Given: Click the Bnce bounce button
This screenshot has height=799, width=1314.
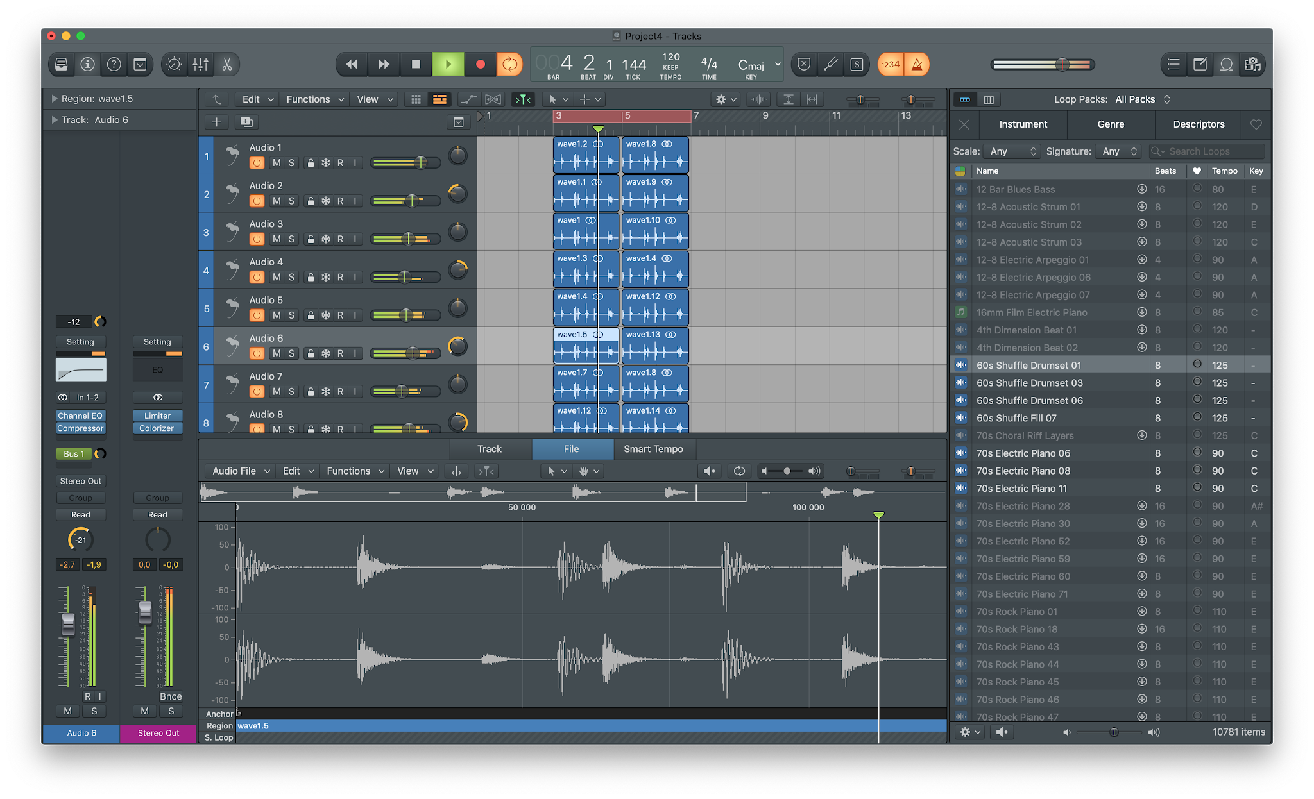Looking at the screenshot, I should (171, 696).
